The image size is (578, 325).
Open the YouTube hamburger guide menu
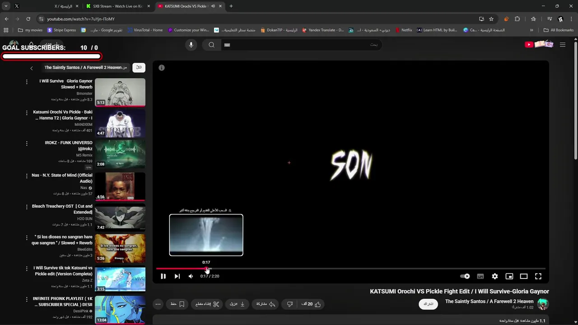(x=563, y=45)
